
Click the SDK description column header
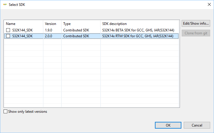[139, 24]
